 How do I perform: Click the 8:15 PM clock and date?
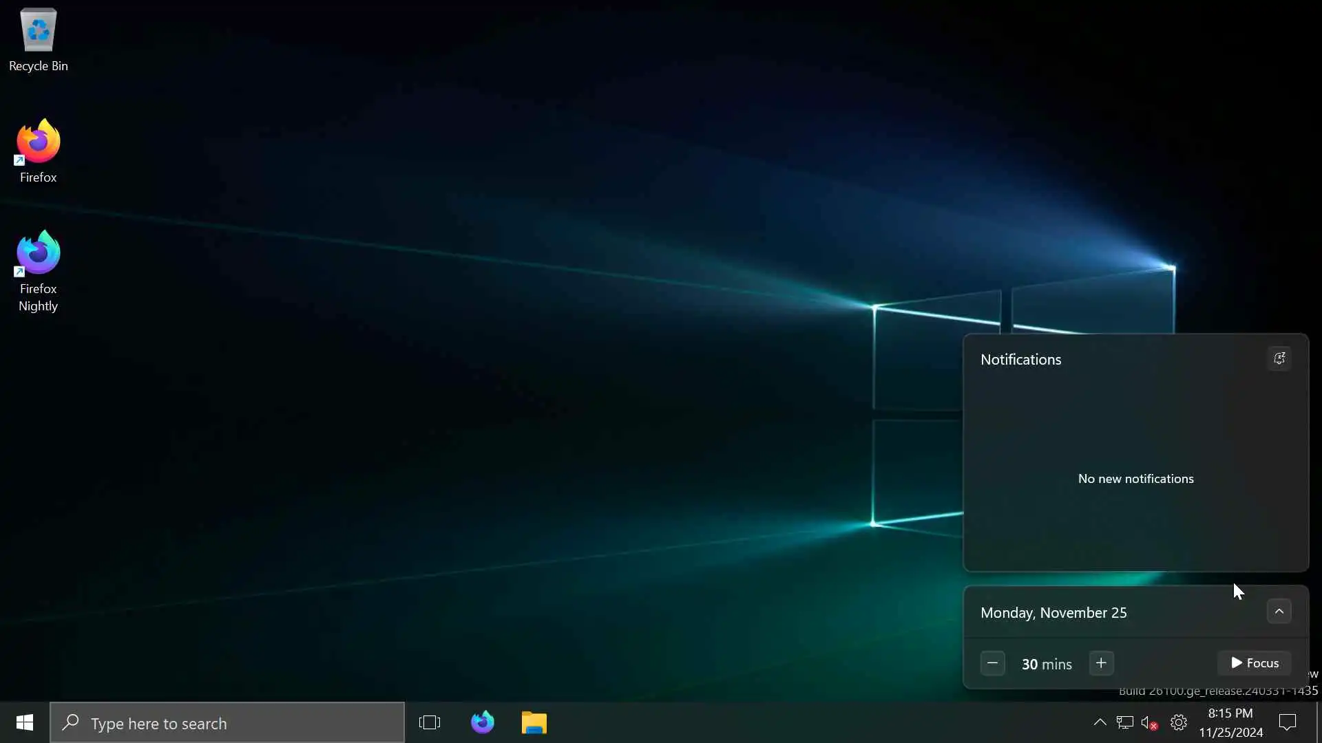[x=1230, y=722]
